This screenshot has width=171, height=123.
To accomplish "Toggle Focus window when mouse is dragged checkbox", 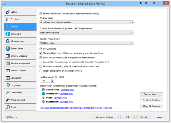I will click(41, 58).
